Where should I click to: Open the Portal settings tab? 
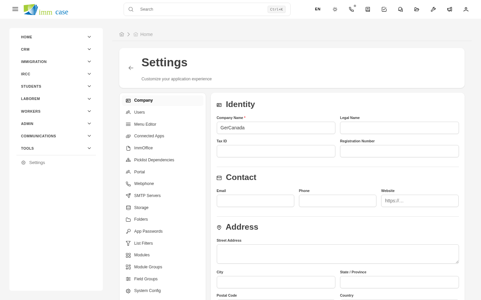coord(163,172)
